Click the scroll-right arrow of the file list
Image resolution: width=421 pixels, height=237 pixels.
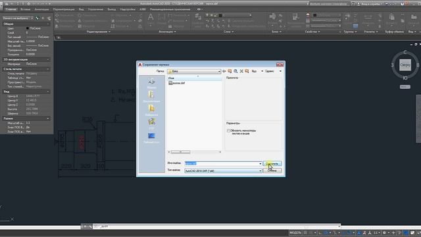click(220, 152)
